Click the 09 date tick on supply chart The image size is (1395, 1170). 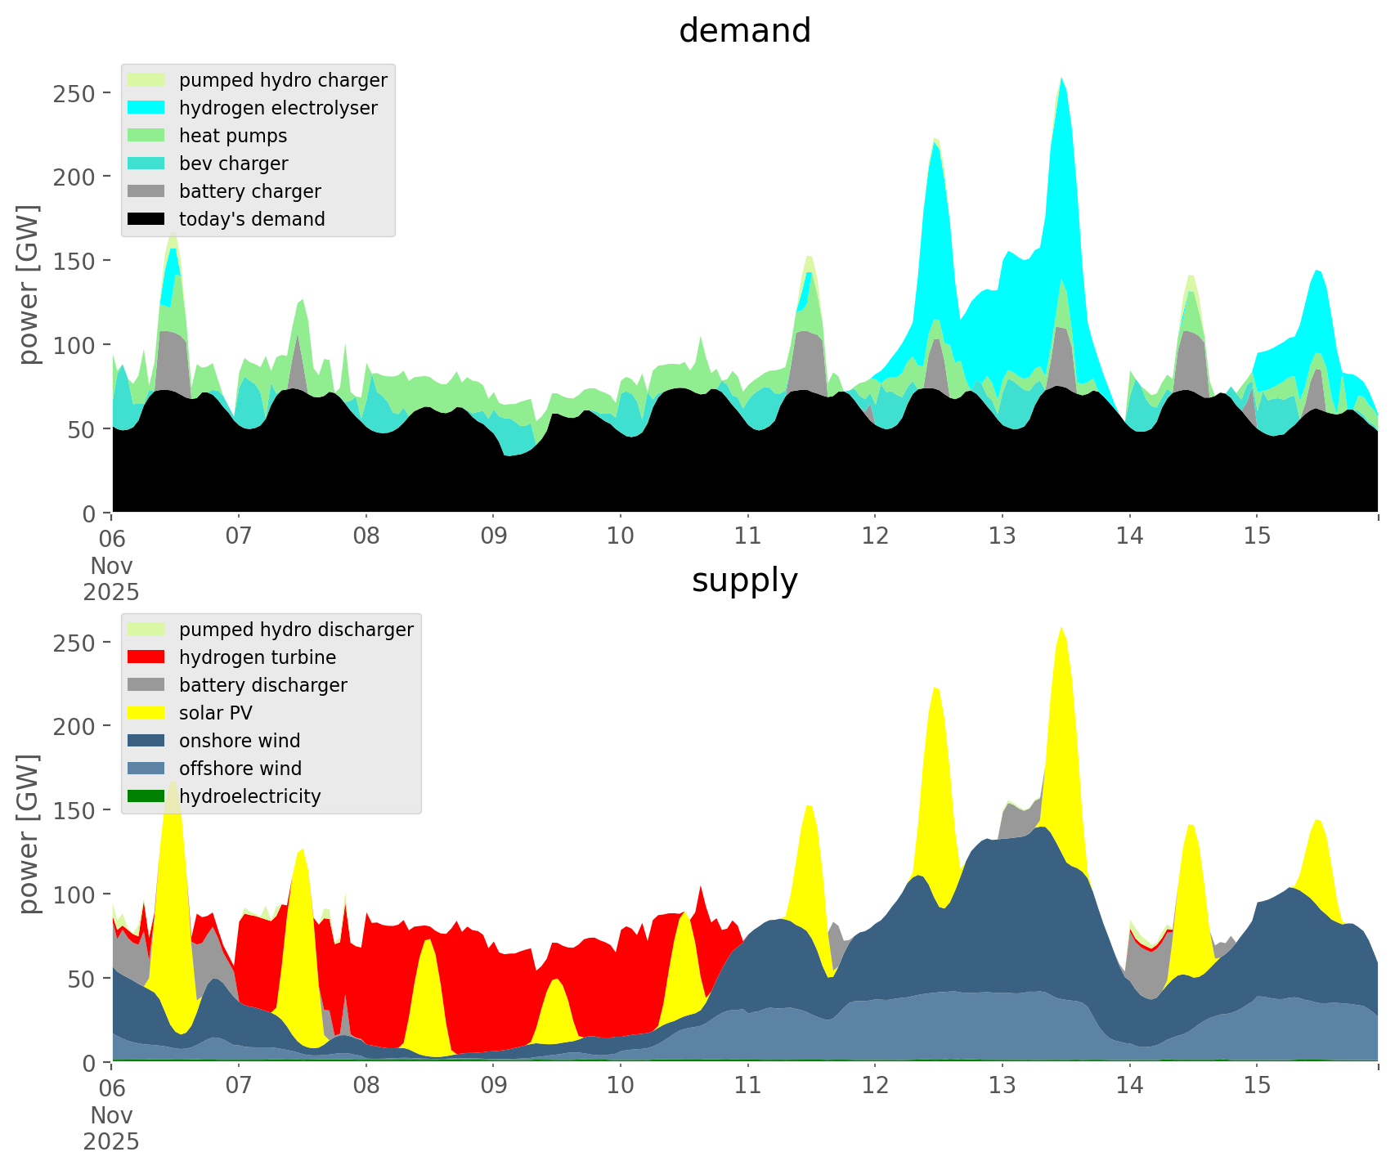(x=493, y=1086)
